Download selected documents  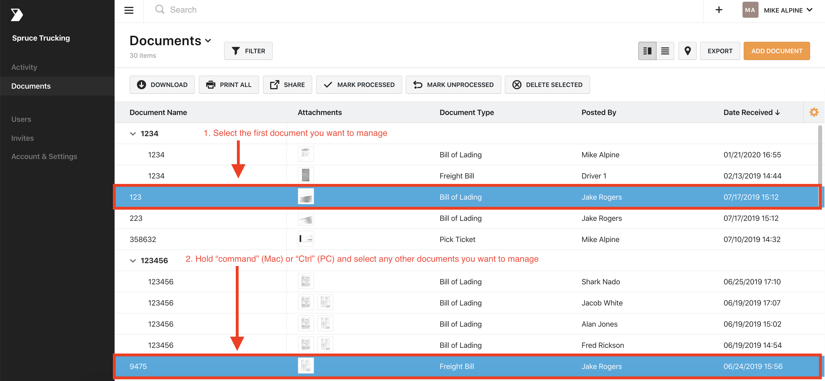pos(162,85)
